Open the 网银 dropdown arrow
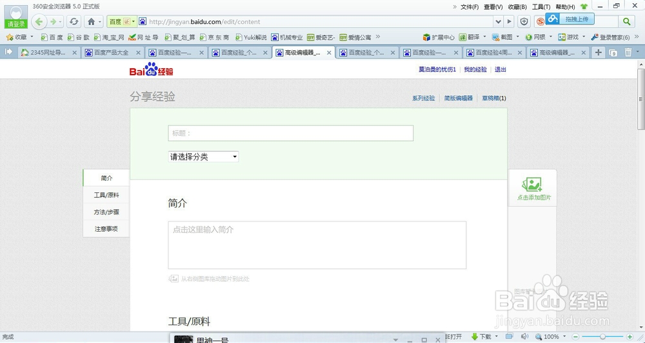This screenshot has width=645, height=343. [550, 37]
